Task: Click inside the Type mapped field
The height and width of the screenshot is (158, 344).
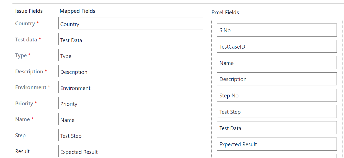Action: [131, 55]
